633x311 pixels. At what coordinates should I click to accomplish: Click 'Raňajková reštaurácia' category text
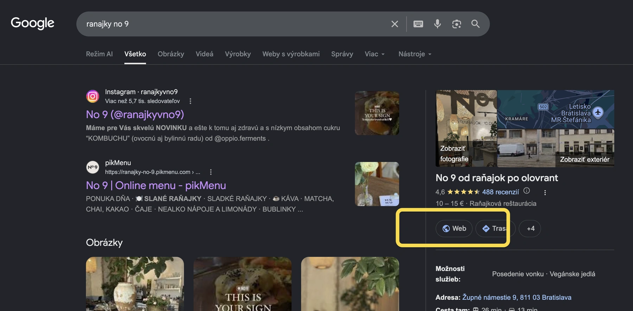[x=503, y=204]
